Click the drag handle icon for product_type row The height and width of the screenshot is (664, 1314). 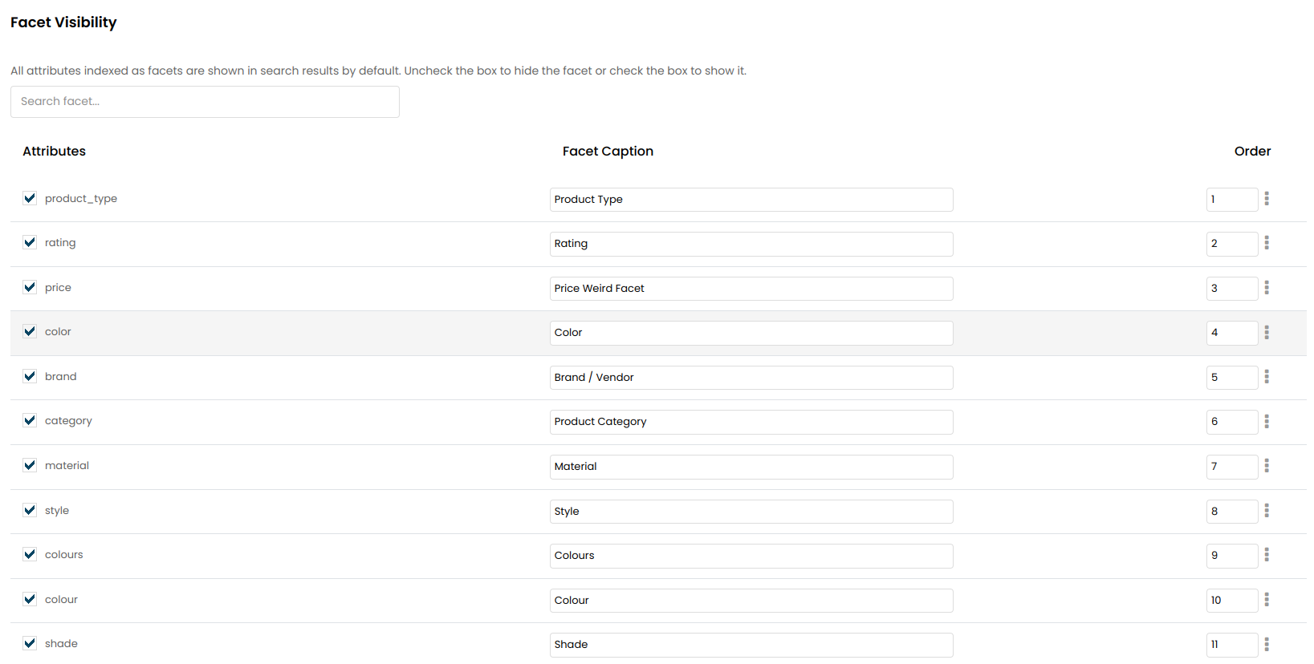[x=1267, y=199]
